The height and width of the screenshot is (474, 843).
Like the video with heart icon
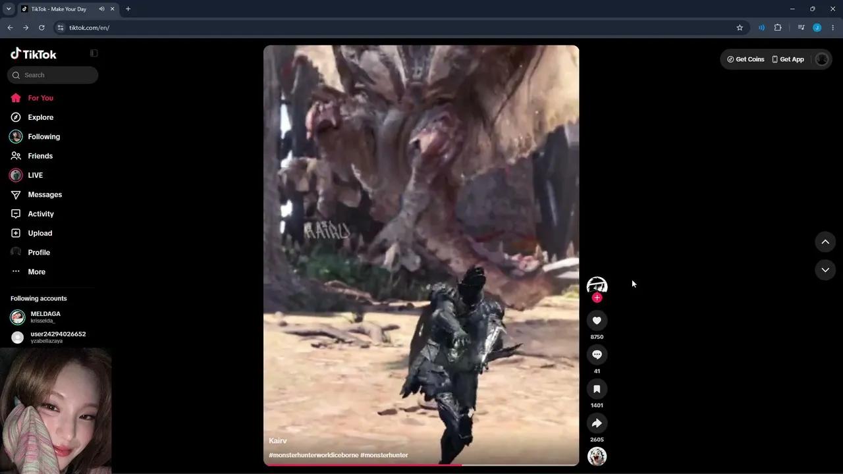coord(597,321)
